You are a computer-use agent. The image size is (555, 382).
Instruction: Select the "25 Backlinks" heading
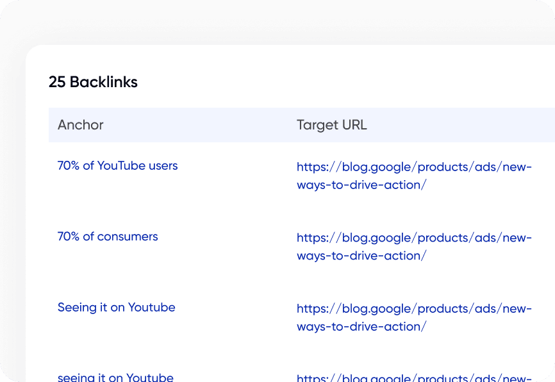(93, 82)
